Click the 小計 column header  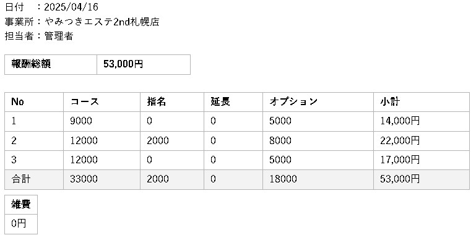pyautogui.click(x=422, y=102)
